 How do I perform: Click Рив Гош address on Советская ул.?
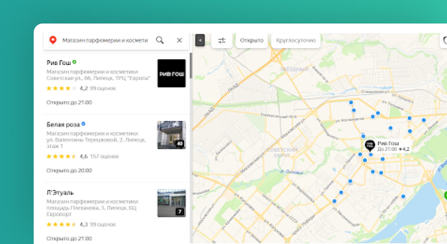click(x=98, y=78)
